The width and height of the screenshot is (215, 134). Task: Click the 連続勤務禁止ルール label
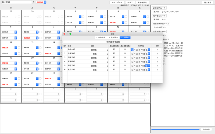161,24
